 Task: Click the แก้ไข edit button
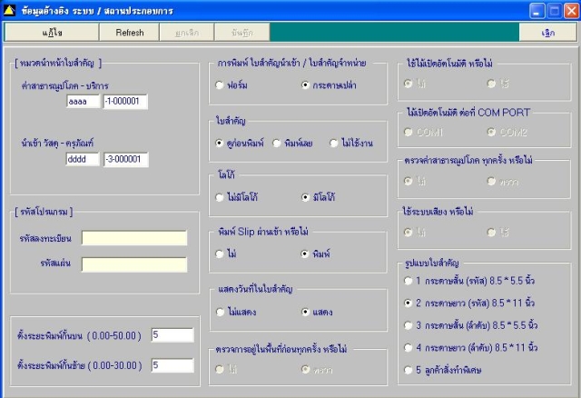pos(52,33)
